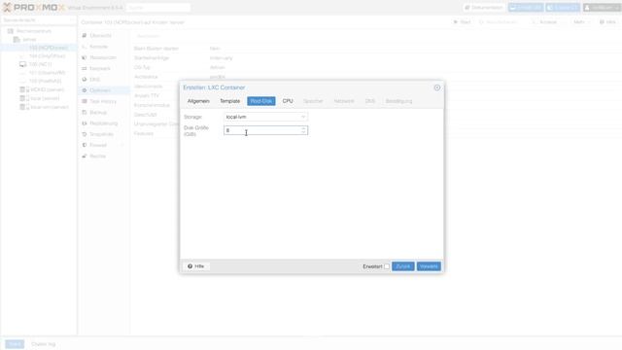Close the Erstellen: LXC Container dialog
622x350 pixels.
click(436, 87)
